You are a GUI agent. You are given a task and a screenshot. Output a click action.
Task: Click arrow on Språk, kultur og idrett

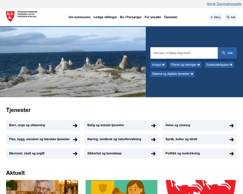232,139
